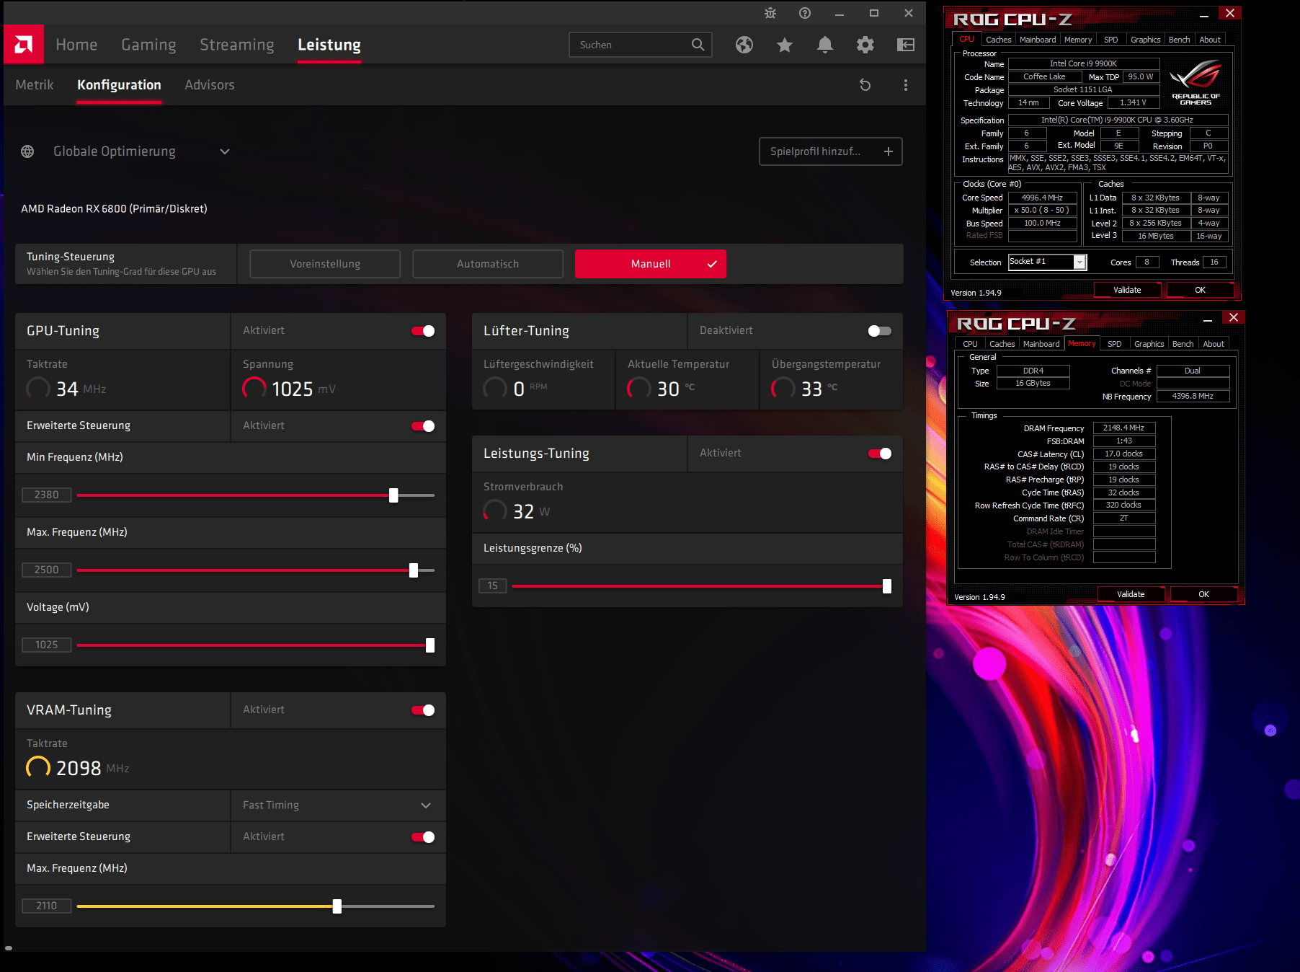Select Voreinstellung tuning mode
This screenshot has height=972, width=1300.
pos(325,264)
